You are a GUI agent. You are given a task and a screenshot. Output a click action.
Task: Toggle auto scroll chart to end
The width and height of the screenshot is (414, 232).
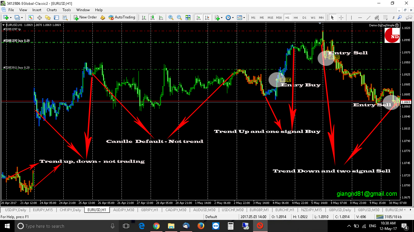click(198, 18)
